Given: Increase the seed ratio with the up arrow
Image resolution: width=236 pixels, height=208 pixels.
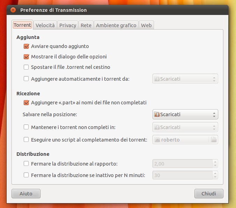Looking at the screenshot, I should (x=215, y=162).
